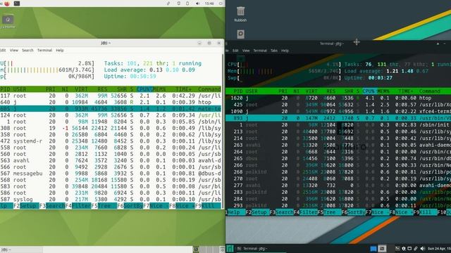Launch the terminal icon in top panel
The height and width of the screenshot is (253, 451).
(17, 4)
